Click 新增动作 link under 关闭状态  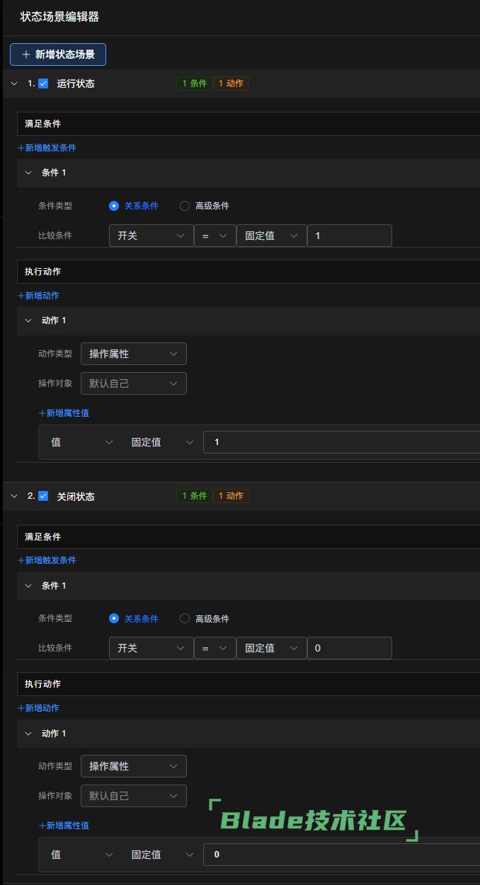pyautogui.click(x=38, y=708)
